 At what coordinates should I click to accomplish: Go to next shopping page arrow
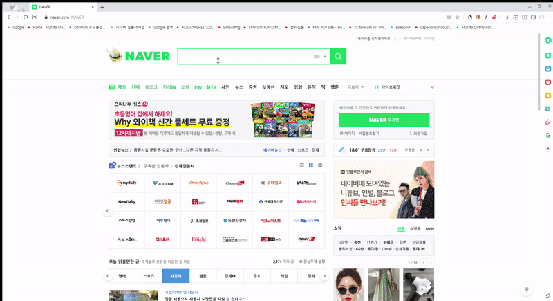coord(431,262)
